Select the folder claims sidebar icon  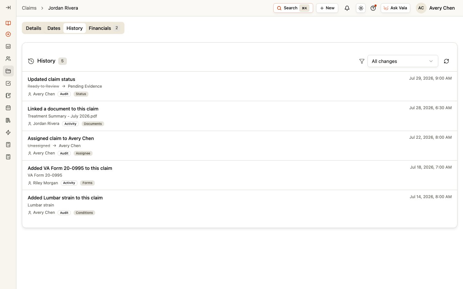tap(8, 71)
